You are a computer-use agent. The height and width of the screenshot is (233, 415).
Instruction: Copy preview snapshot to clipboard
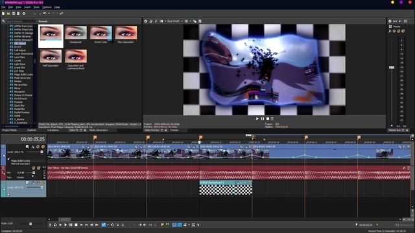click(x=195, y=21)
